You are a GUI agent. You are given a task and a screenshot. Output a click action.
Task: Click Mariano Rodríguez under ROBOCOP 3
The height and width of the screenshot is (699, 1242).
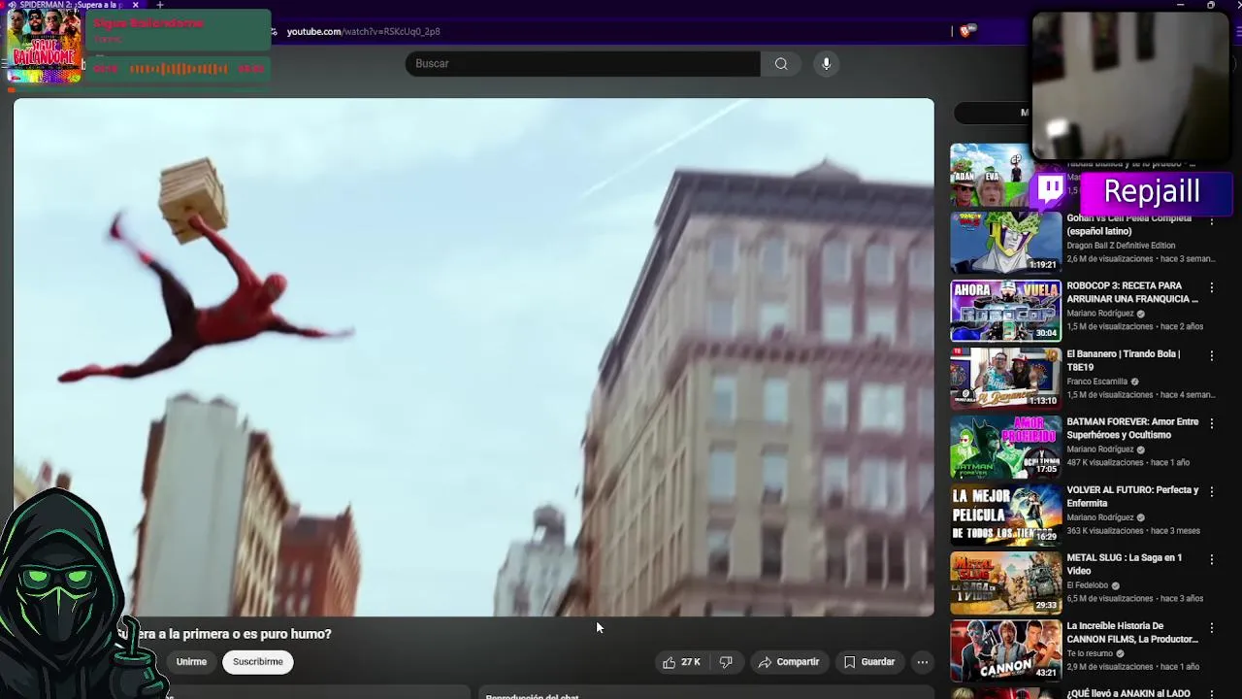[x=1099, y=314]
